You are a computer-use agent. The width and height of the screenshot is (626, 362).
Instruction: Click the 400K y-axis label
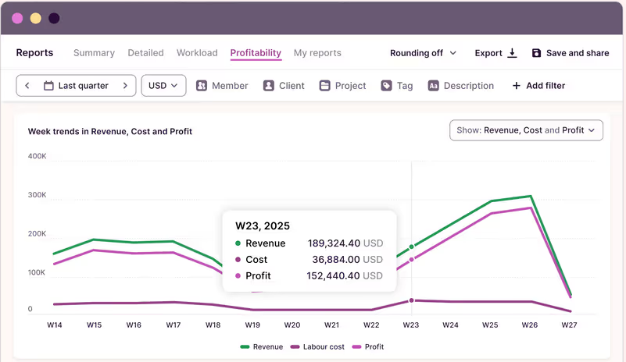tap(38, 156)
